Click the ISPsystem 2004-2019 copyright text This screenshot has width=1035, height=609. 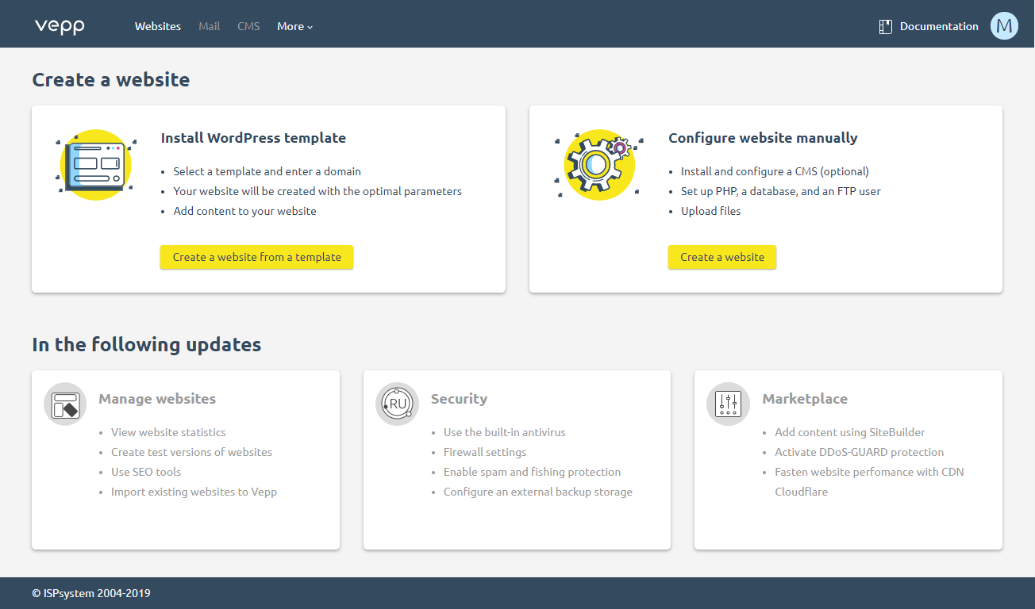[91, 593]
